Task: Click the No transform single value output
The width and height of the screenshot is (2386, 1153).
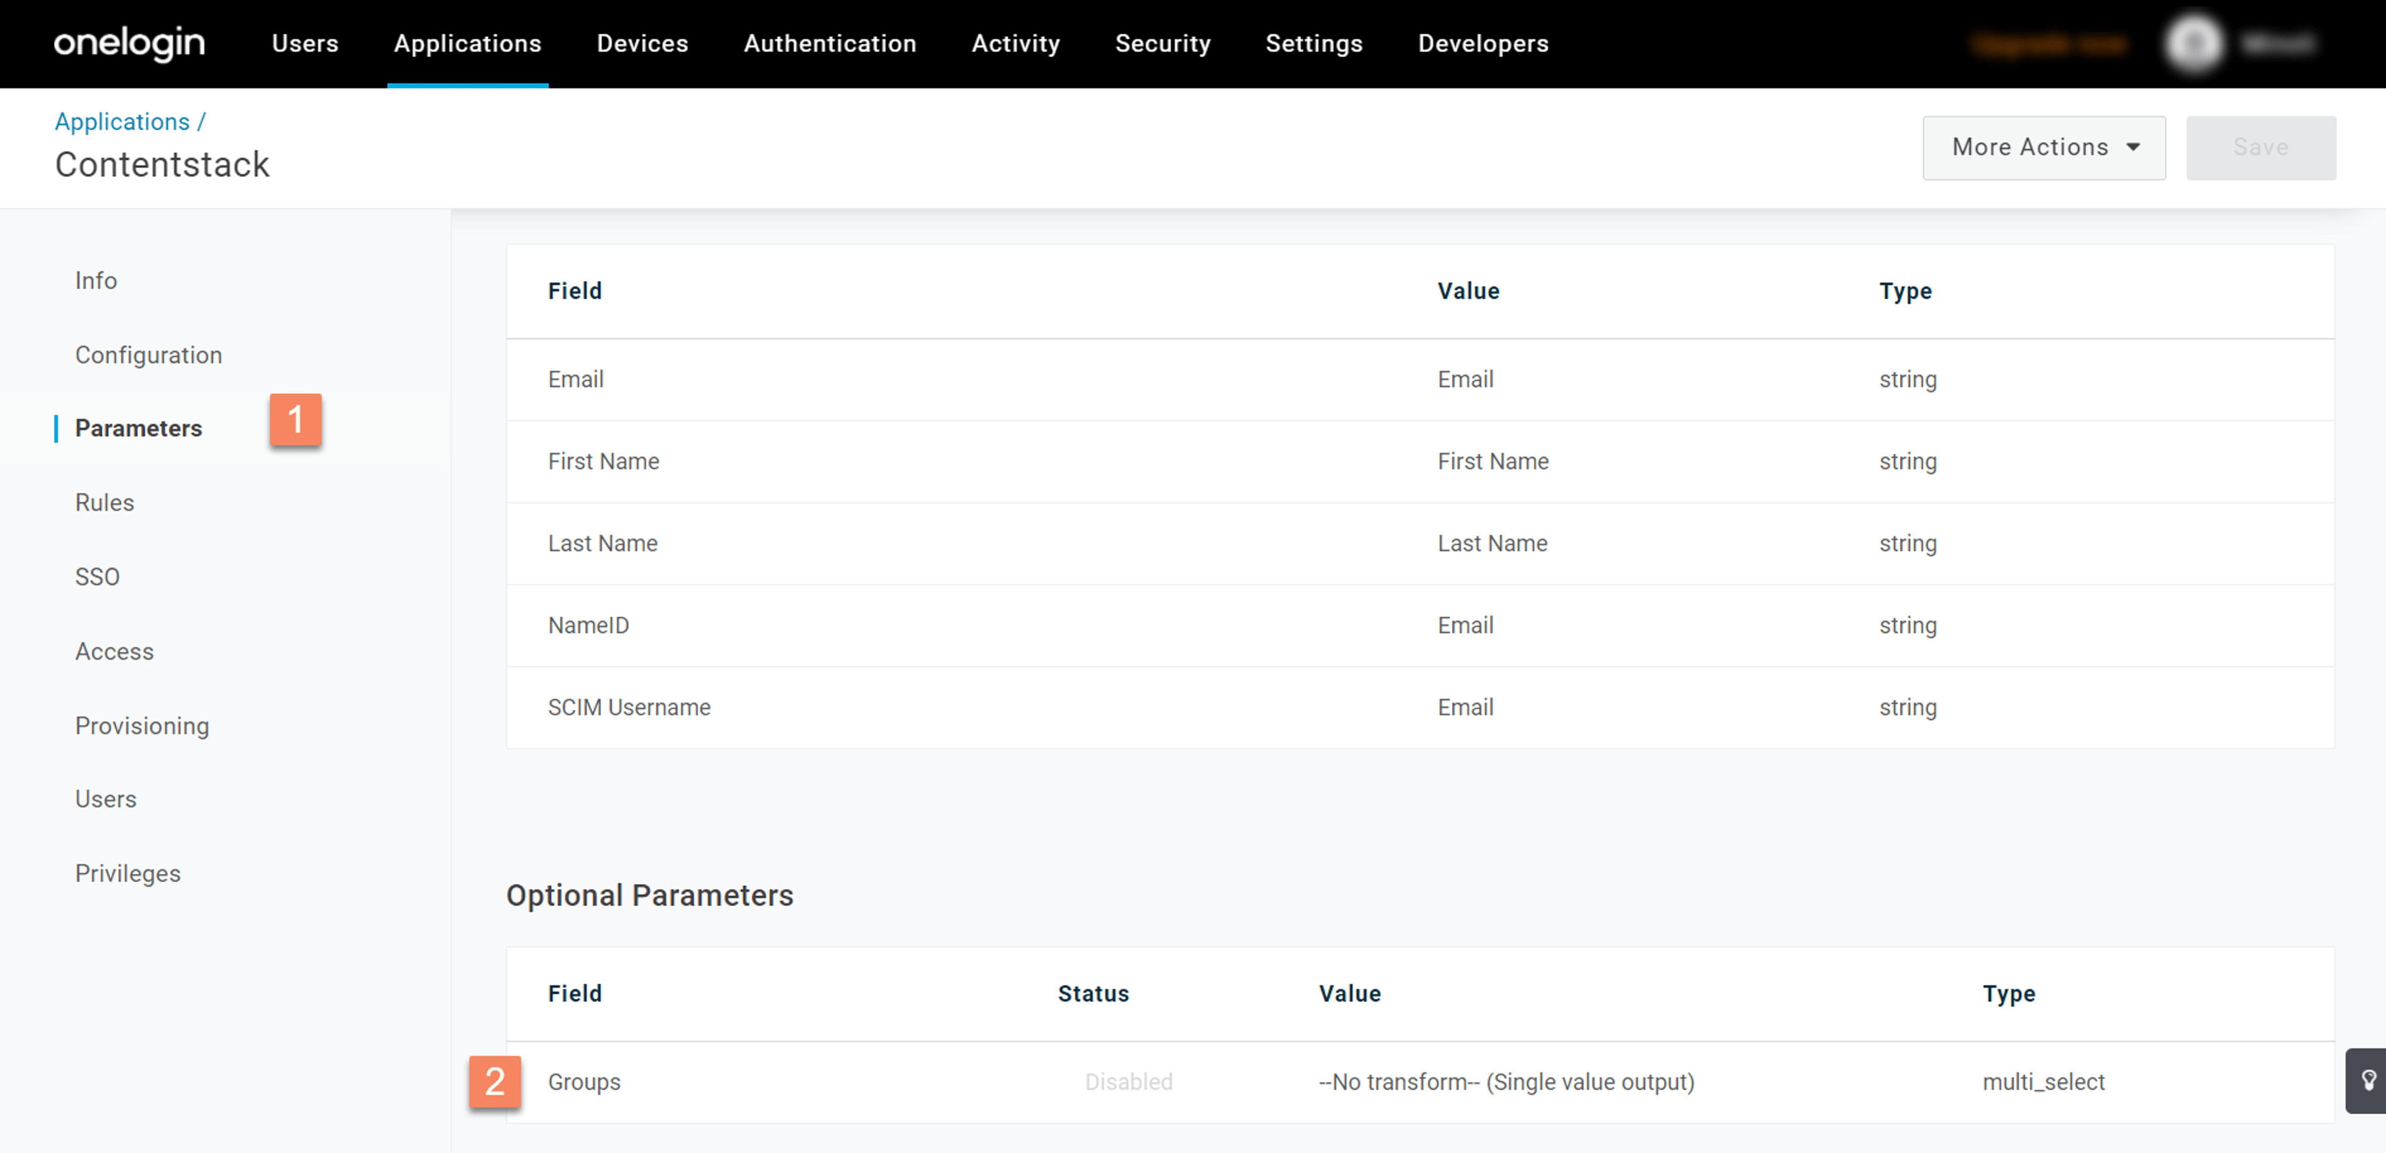Action: point(1506,1082)
